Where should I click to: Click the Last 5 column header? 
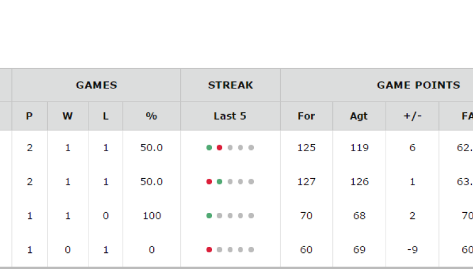click(230, 116)
